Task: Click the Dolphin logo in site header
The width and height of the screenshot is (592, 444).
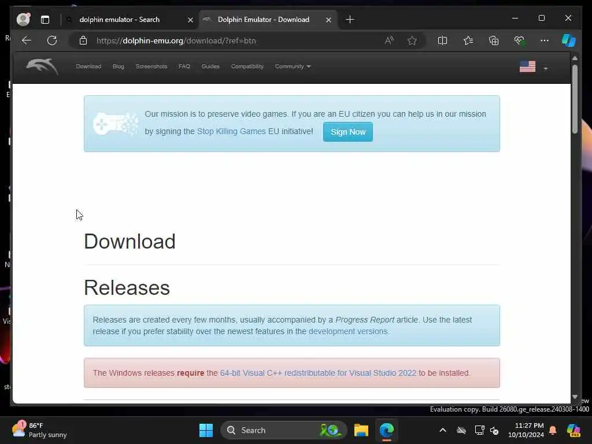Action: (x=42, y=67)
